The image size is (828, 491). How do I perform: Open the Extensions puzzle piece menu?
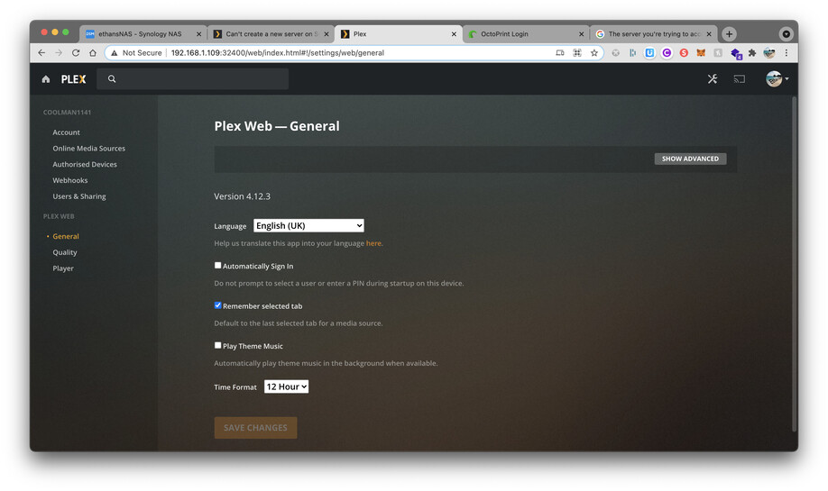(x=752, y=53)
